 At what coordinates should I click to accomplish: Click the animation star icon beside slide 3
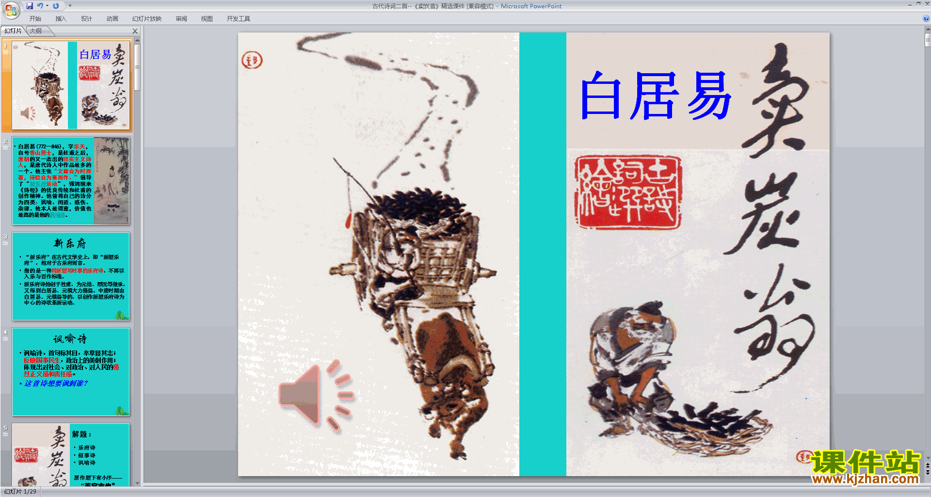pyautogui.click(x=6, y=243)
